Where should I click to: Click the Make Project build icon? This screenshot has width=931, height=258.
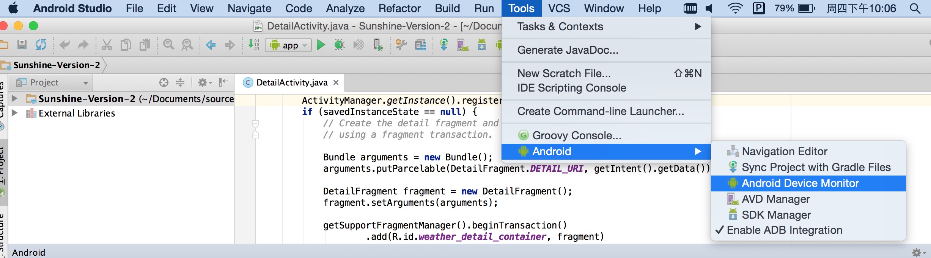[253, 45]
